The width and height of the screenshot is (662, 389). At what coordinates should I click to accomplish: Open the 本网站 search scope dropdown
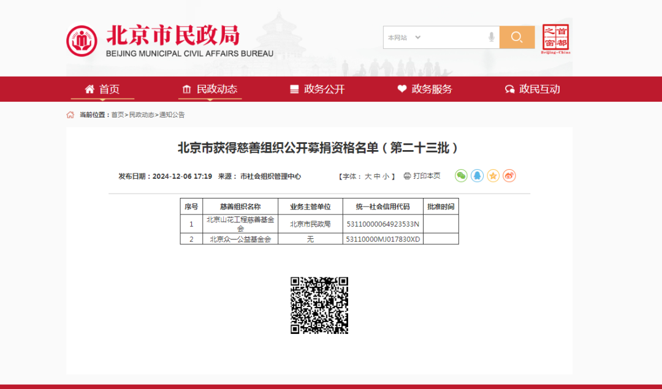[404, 37]
